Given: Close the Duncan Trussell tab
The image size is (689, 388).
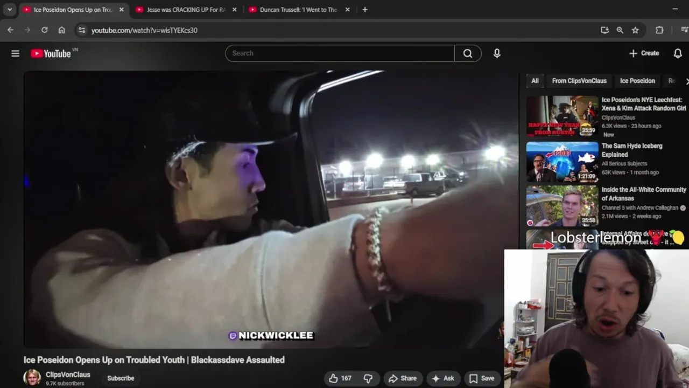Looking at the screenshot, I should click(347, 10).
